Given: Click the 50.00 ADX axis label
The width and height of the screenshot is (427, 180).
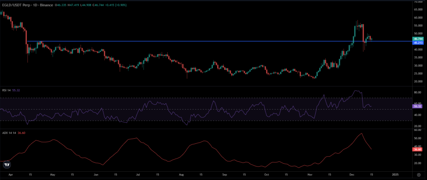Looking at the screenshot, I should (x=417, y=138).
